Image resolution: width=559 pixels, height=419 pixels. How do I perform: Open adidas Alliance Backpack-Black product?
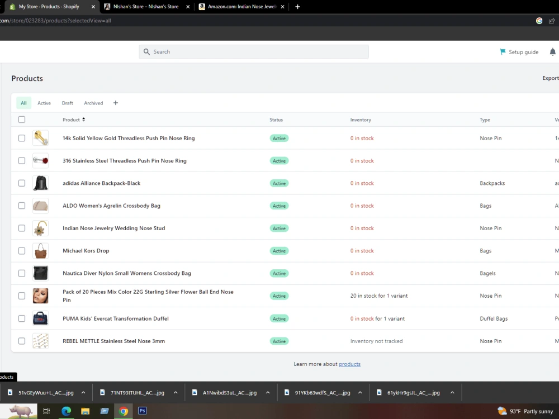click(102, 183)
